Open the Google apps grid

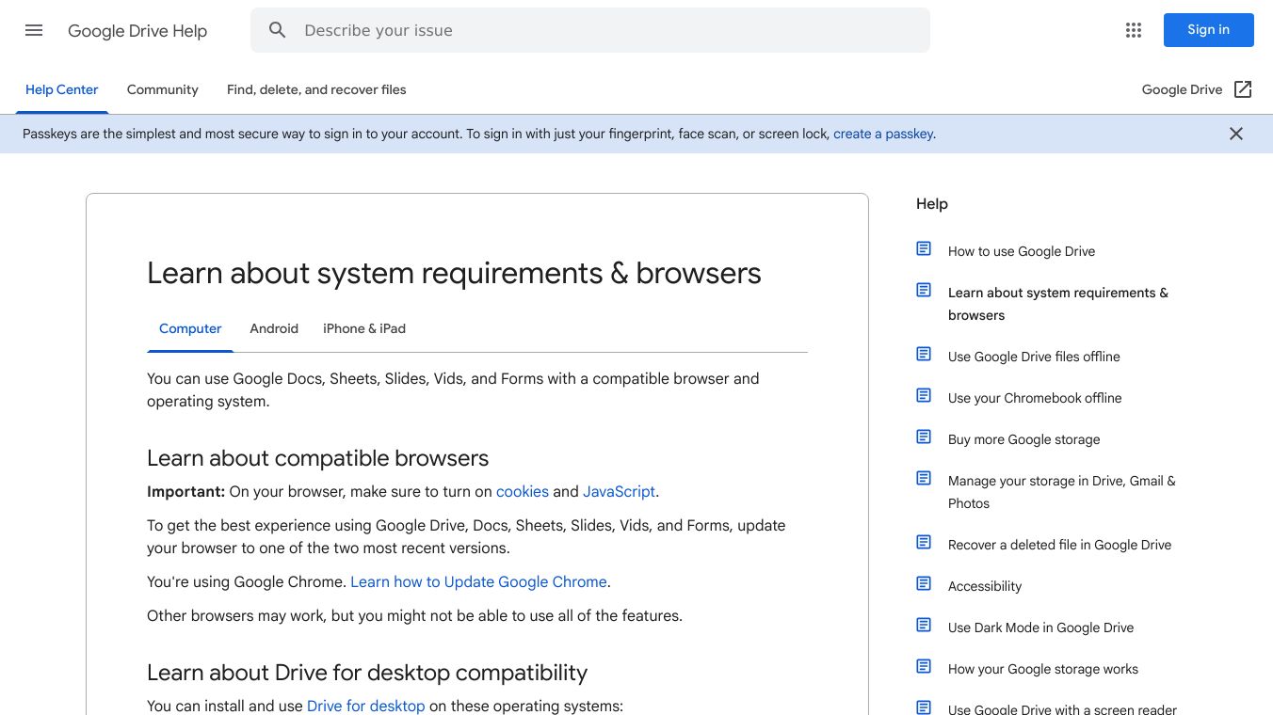(x=1134, y=30)
